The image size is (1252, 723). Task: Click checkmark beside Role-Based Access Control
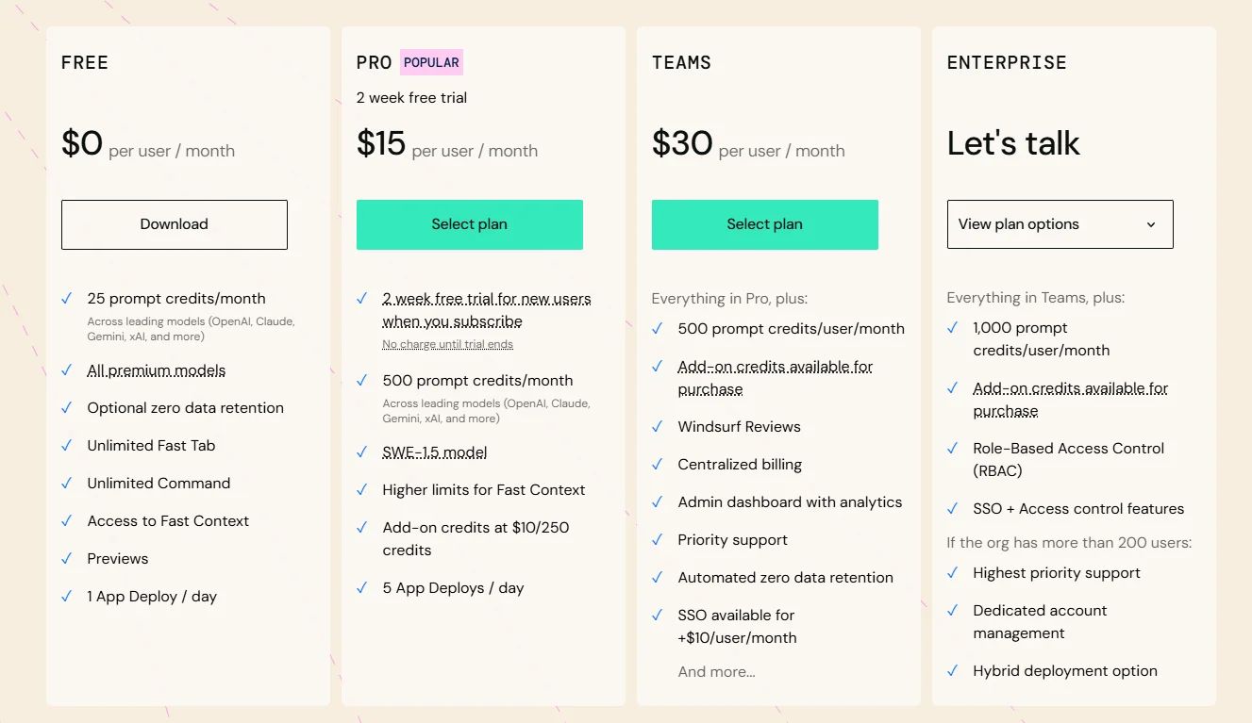coord(953,448)
